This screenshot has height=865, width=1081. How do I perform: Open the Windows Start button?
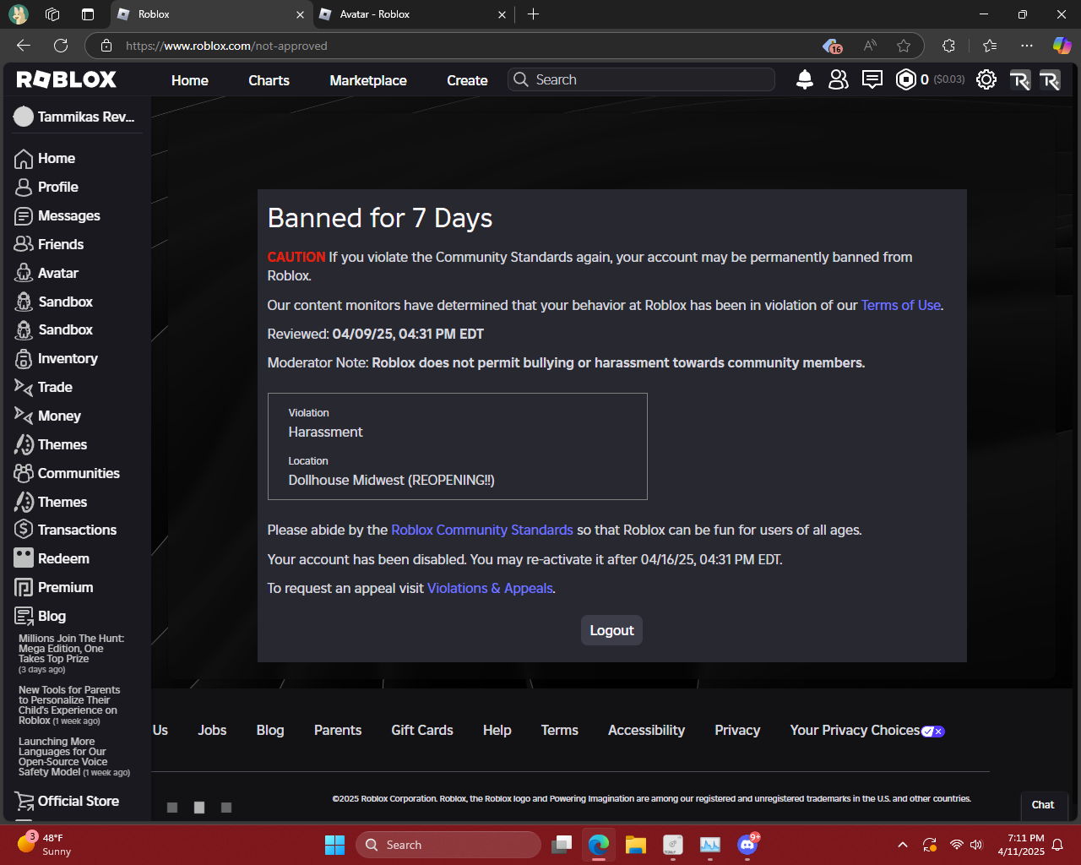tap(335, 845)
